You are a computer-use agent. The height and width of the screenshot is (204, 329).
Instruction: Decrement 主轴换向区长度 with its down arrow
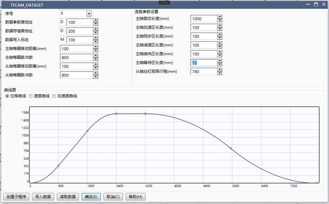(220, 55)
